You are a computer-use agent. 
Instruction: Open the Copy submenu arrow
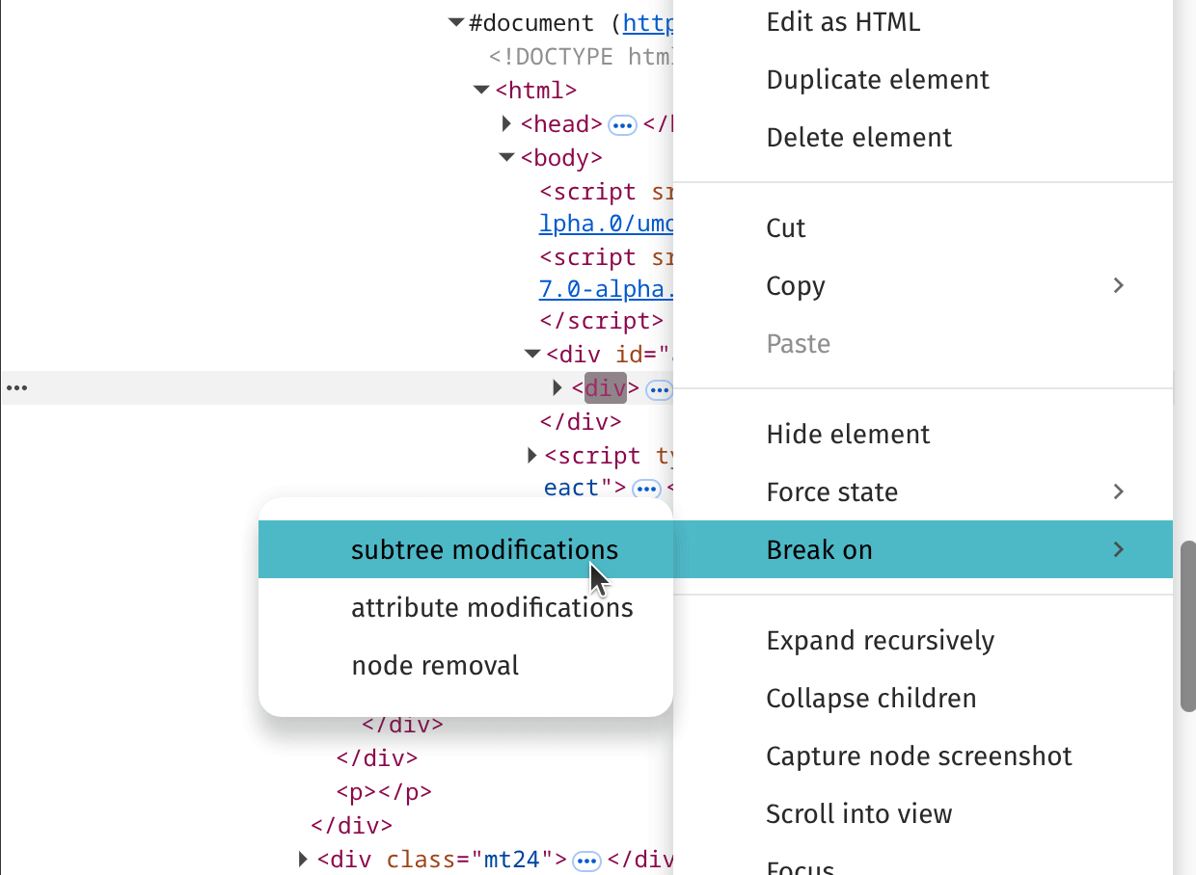coord(1118,285)
